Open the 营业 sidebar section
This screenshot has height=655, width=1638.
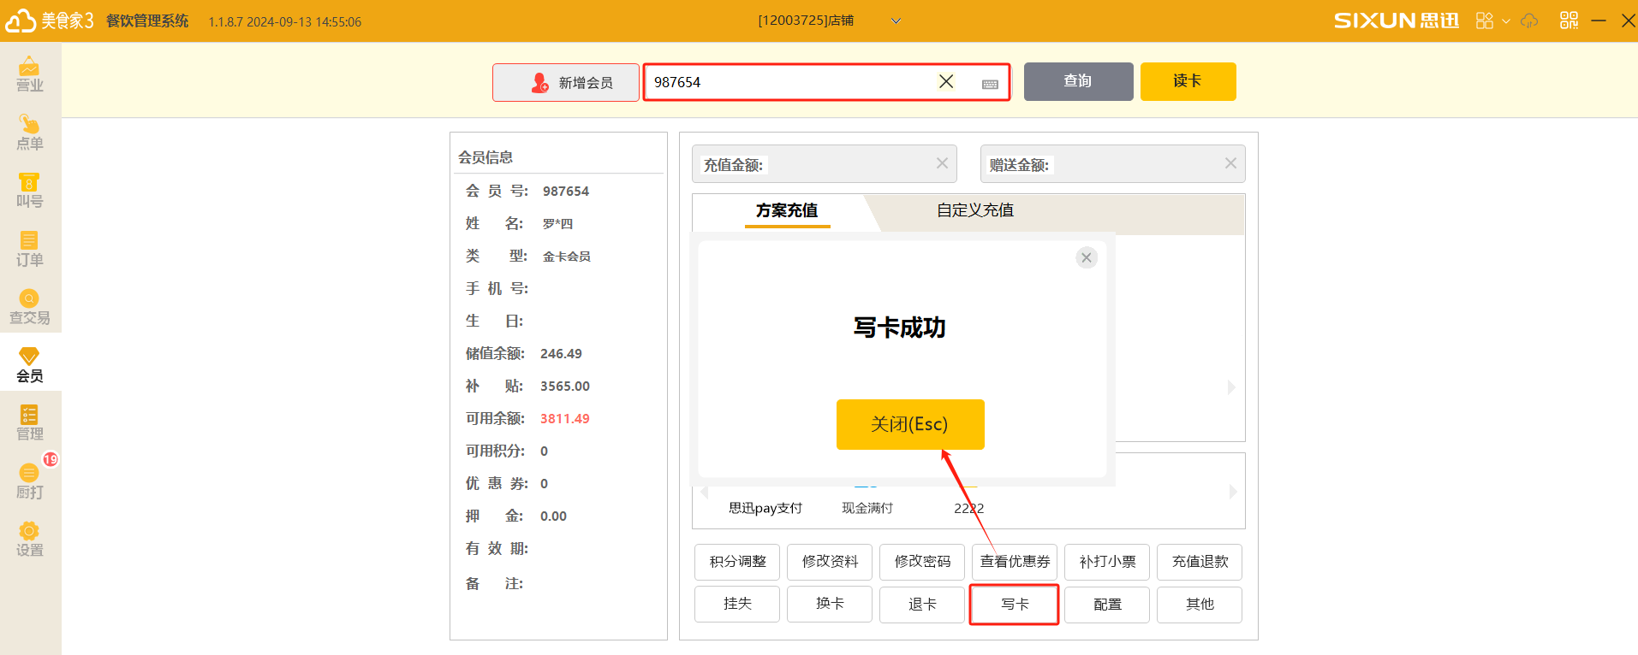pos(29,74)
